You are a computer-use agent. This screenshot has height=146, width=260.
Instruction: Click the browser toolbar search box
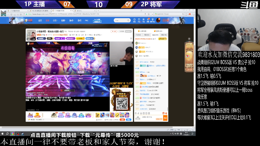click(x=169, y=14)
